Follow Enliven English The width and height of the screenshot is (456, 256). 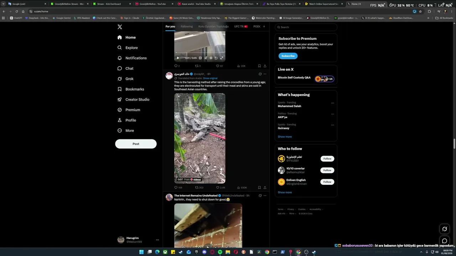coord(327,182)
